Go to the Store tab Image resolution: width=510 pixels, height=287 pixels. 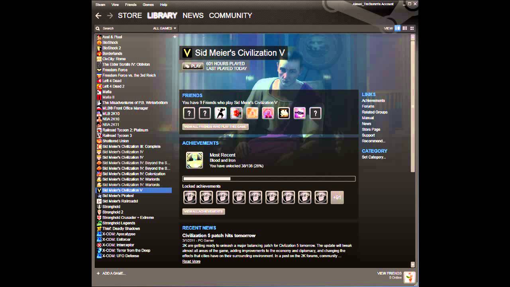pos(130,16)
